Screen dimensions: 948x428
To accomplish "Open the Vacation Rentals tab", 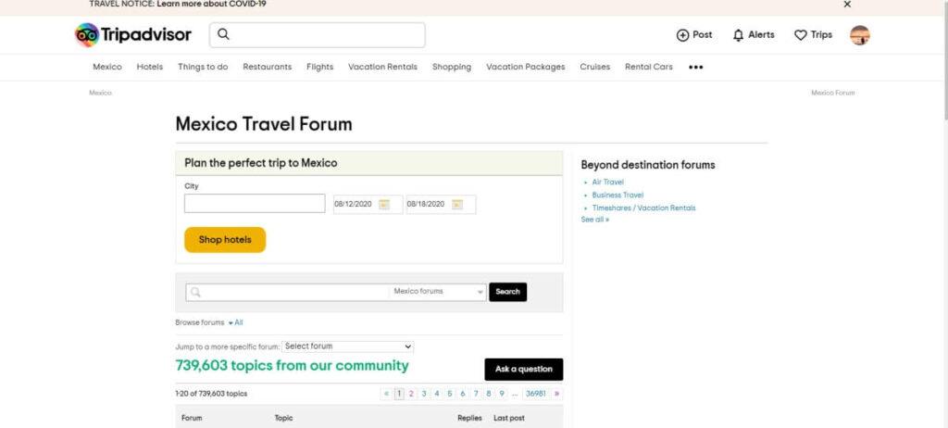I will point(382,68).
